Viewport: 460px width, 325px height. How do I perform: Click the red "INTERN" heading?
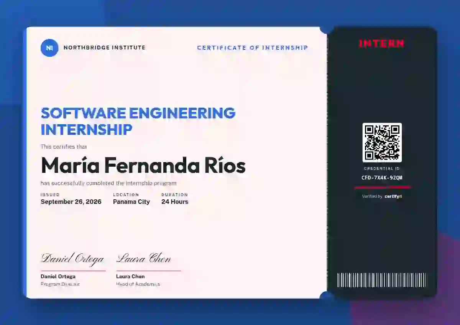(x=381, y=44)
